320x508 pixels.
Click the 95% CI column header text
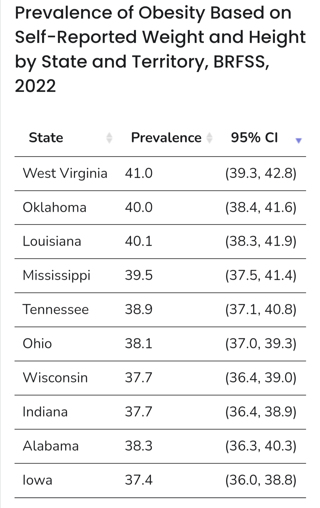[254, 138]
